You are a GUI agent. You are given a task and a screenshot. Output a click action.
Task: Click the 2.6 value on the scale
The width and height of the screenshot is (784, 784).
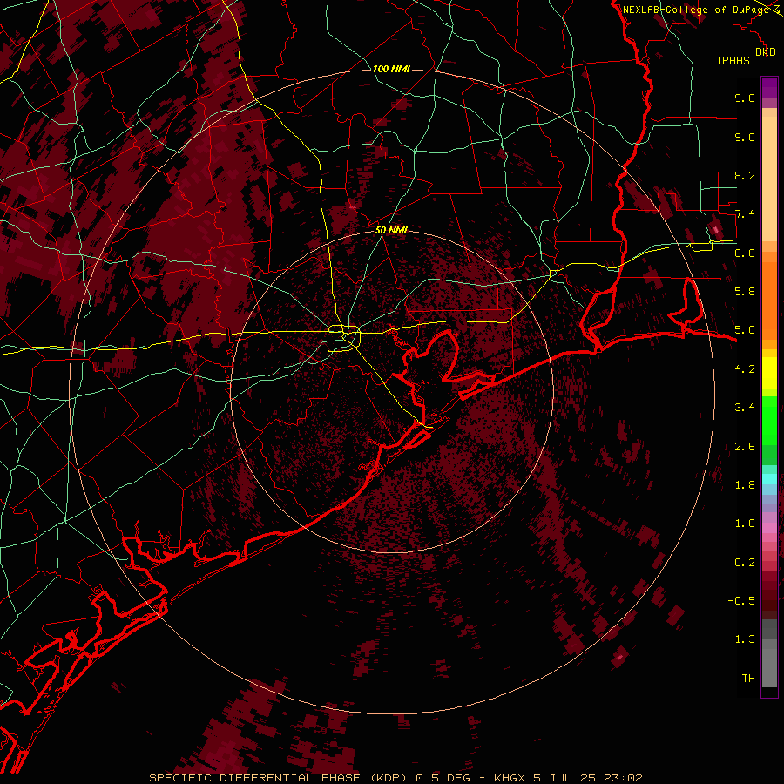745,447
